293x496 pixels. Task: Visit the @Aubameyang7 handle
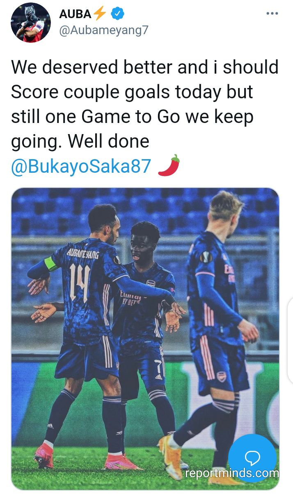tap(103, 31)
